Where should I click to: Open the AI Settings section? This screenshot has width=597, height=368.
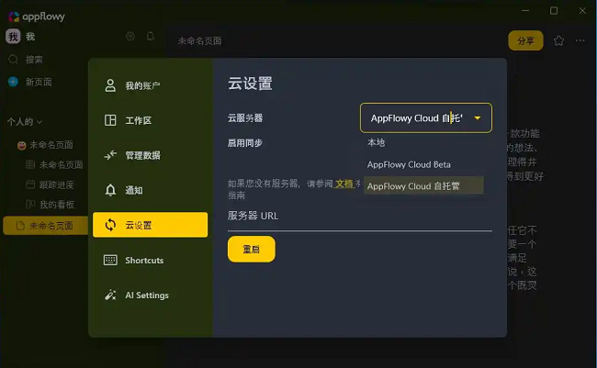point(150,296)
